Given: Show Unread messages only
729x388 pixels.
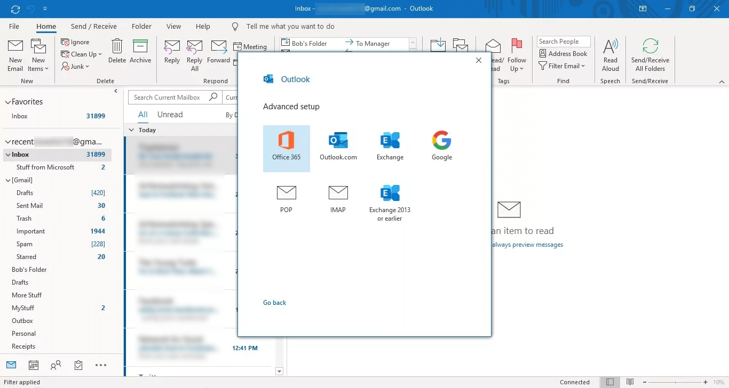Looking at the screenshot, I should coord(170,115).
